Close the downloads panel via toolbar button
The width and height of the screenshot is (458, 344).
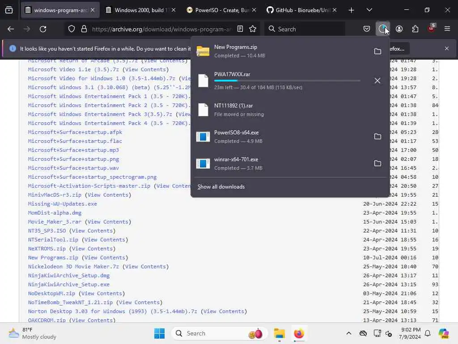[x=383, y=29]
